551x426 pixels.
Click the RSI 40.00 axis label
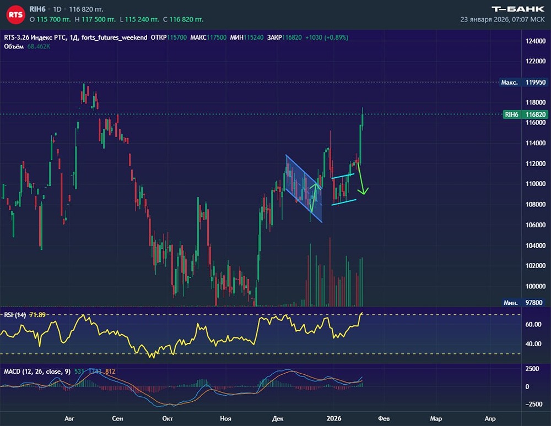(x=533, y=344)
